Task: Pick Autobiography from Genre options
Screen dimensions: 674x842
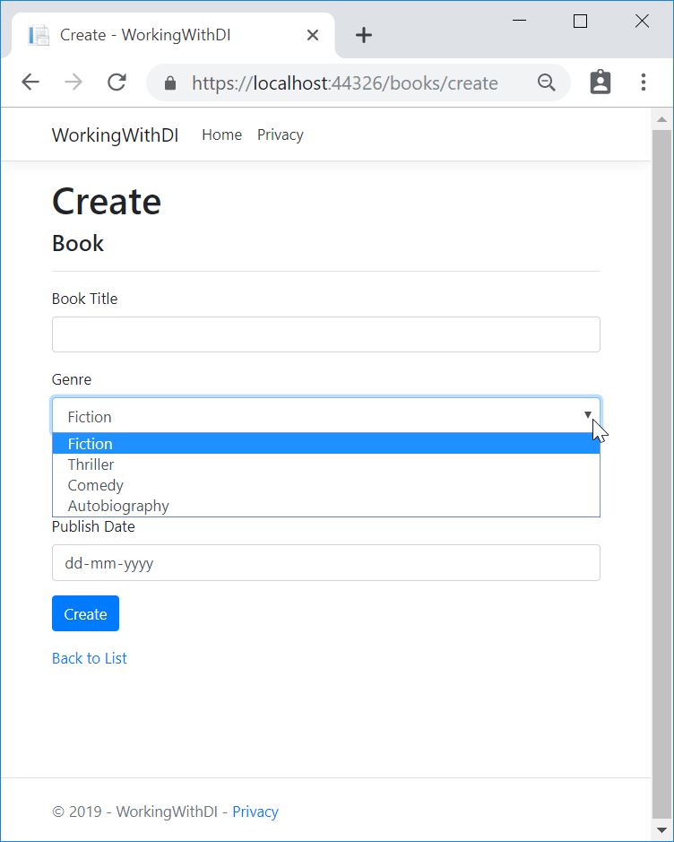Action: click(x=118, y=506)
